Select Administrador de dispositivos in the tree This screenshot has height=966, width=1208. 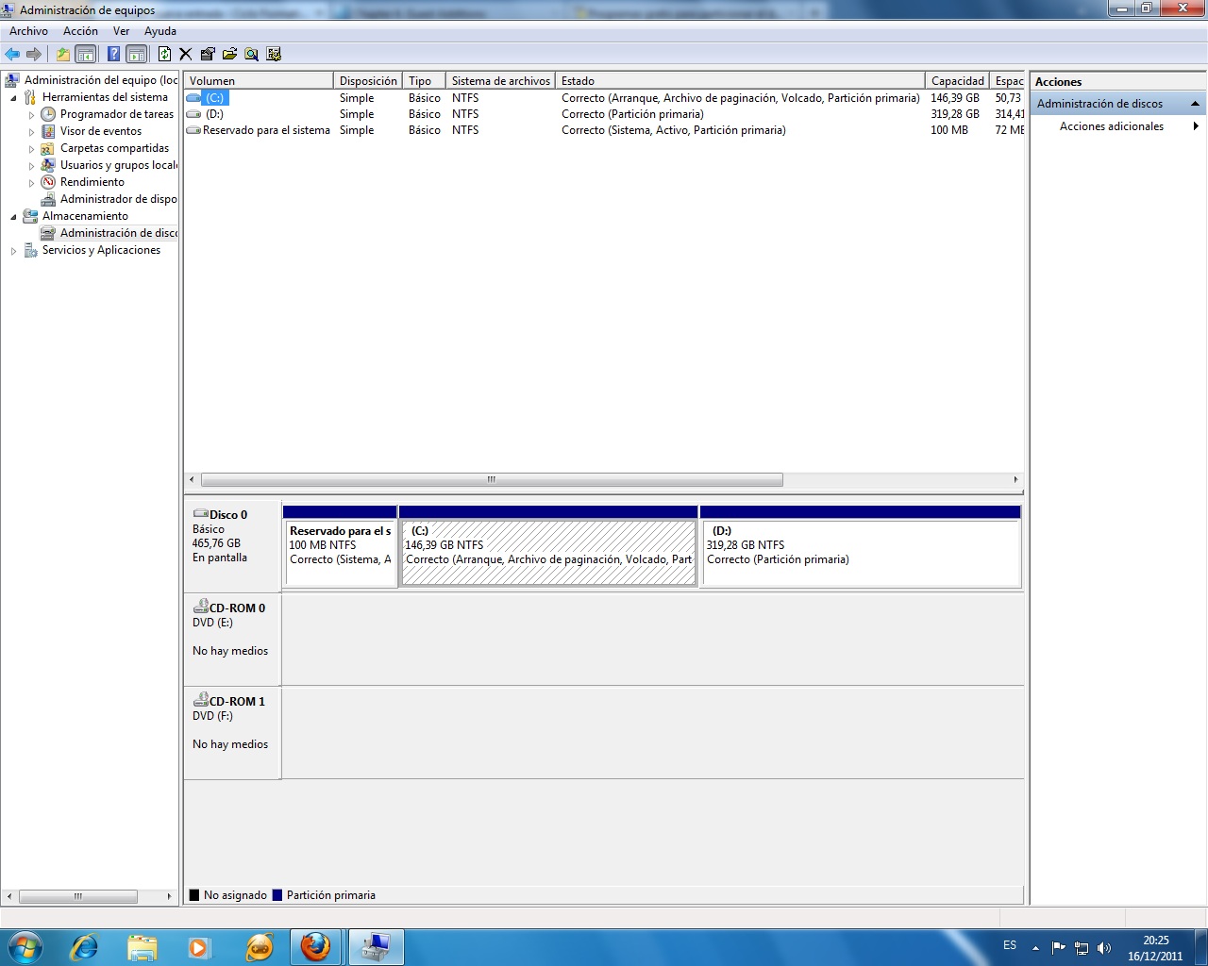pyautogui.click(x=118, y=199)
